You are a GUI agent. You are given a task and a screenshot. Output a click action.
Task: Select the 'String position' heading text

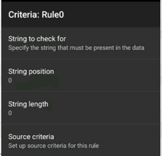[31, 72]
